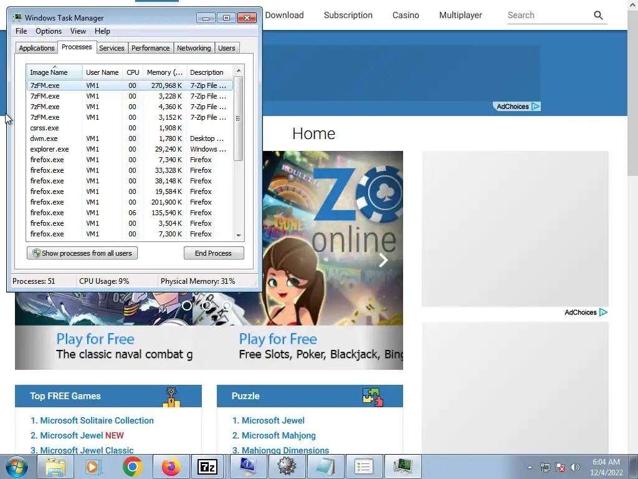The width and height of the screenshot is (638, 479).
Task: Select the csrss.exe process row
Action: click(x=130, y=128)
